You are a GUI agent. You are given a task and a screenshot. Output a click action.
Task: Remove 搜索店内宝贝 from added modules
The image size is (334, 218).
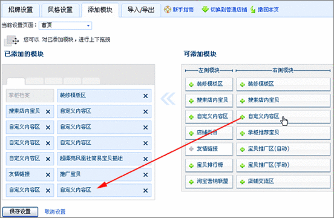(x=48, y=111)
